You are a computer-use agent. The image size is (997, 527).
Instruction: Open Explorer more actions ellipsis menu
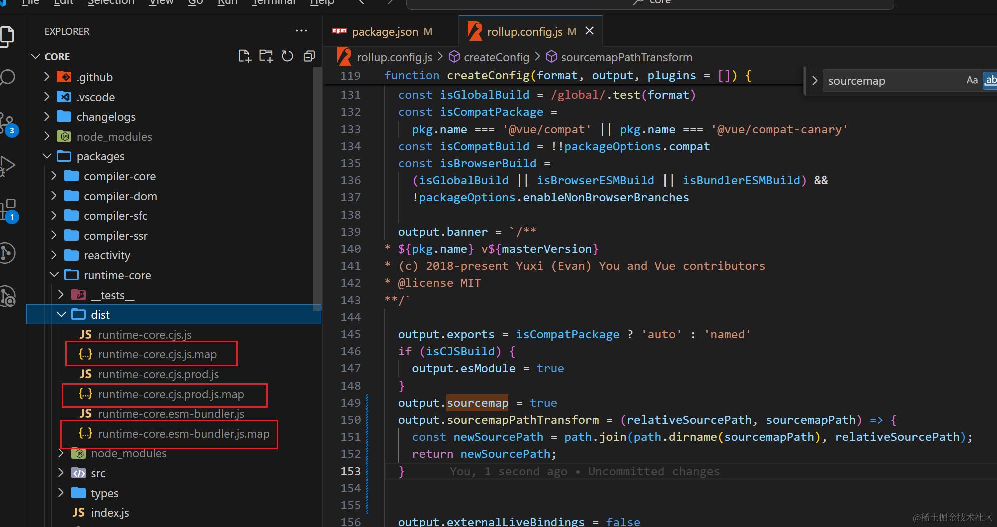[x=301, y=31]
